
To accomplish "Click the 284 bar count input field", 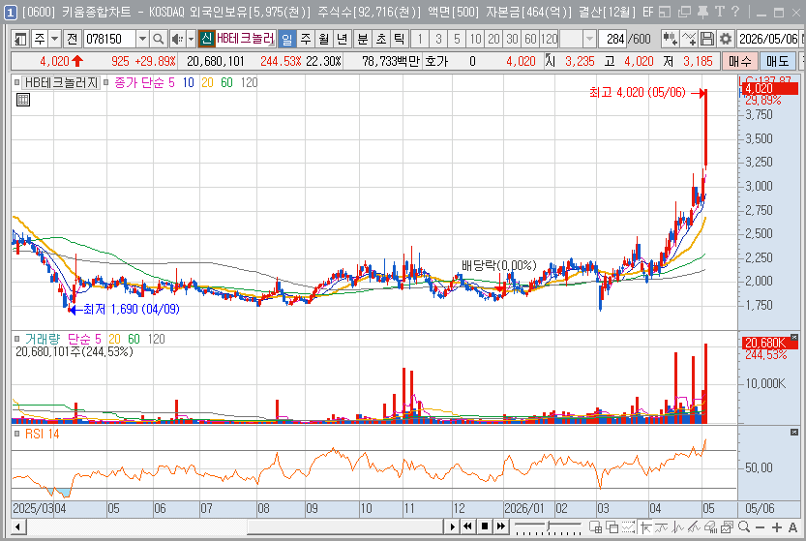I will pos(613,39).
